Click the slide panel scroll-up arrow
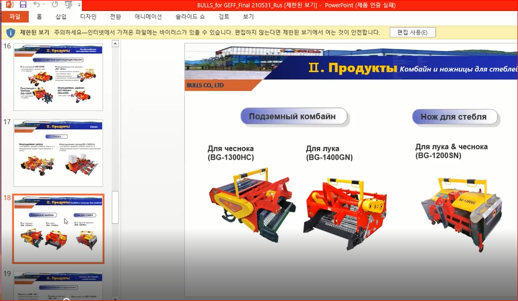 (x=115, y=44)
